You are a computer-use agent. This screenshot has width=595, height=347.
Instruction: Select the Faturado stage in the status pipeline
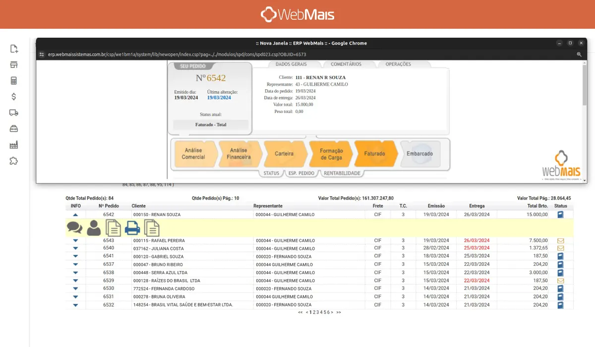374,154
